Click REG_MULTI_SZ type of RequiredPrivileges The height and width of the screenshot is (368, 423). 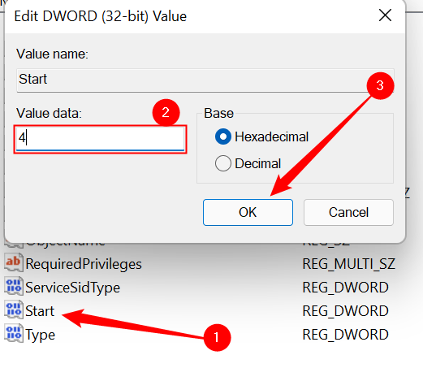[x=348, y=264]
